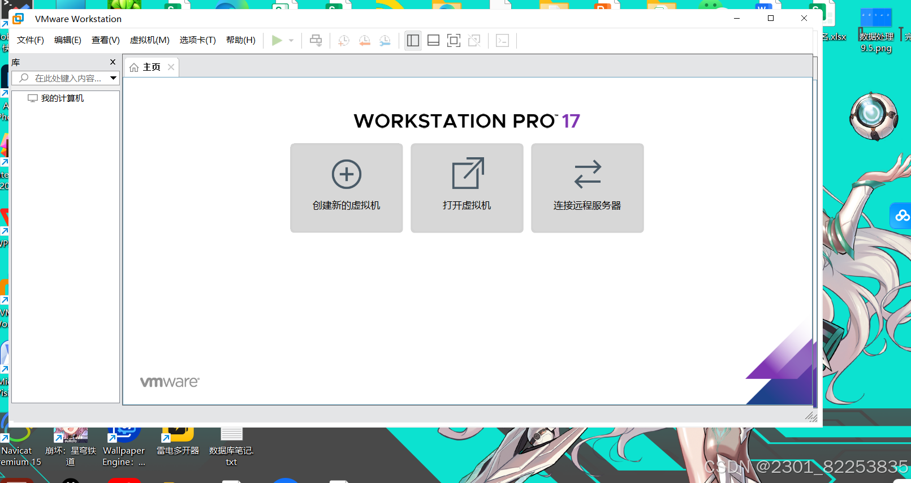Open the 虚拟机(M) menu
This screenshot has height=483, width=911.
pyautogui.click(x=150, y=40)
